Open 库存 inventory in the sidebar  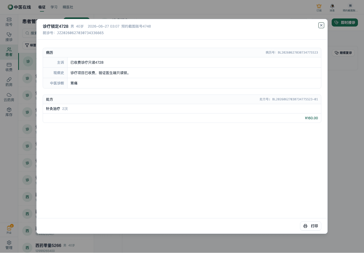coord(9,112)
